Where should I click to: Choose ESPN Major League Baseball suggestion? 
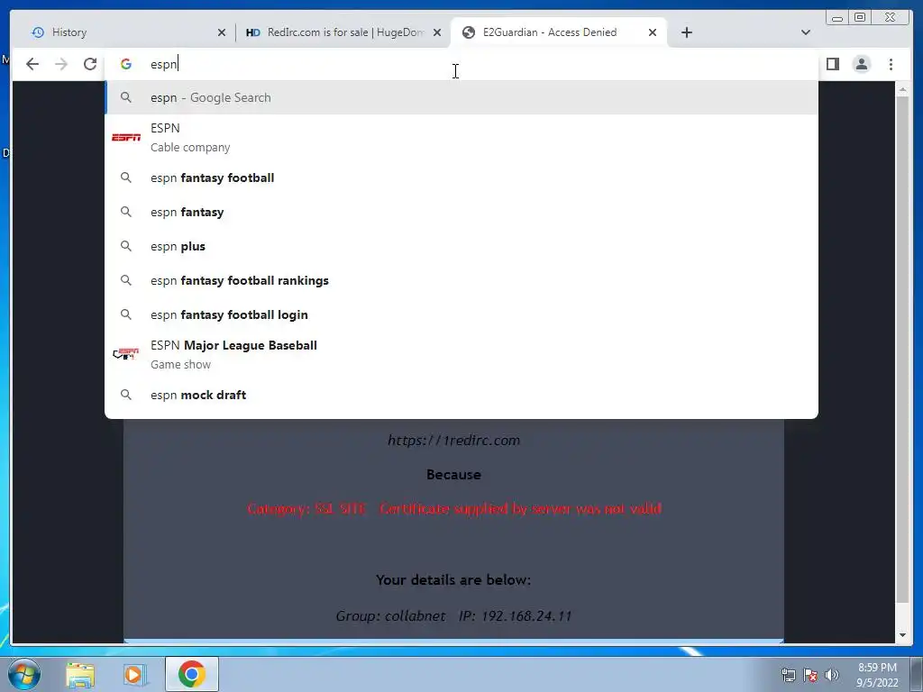461,355
